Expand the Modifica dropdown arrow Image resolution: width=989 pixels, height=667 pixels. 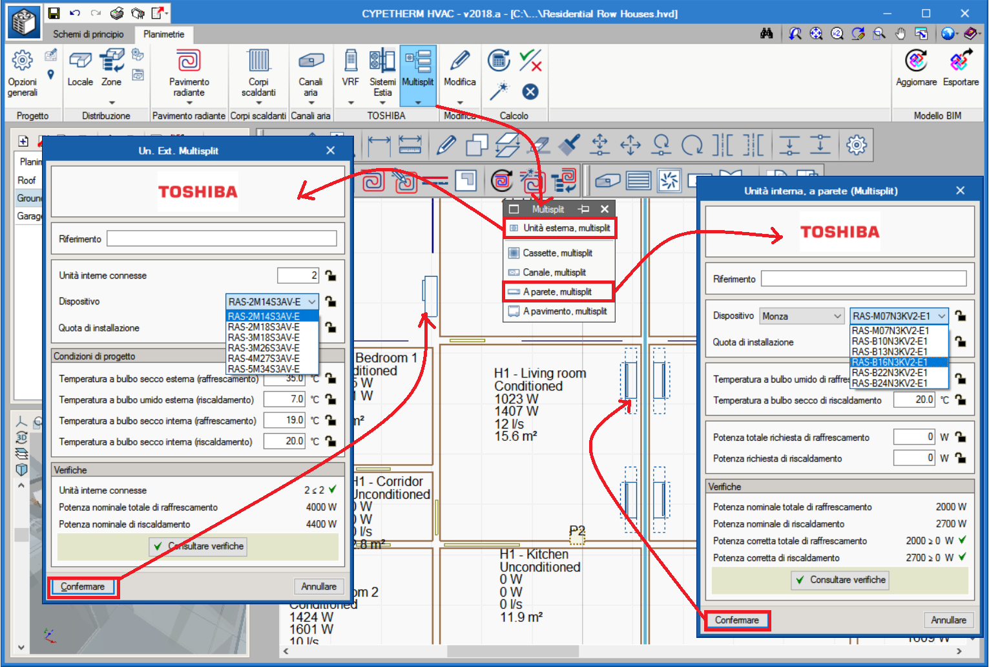click(459, 102)
